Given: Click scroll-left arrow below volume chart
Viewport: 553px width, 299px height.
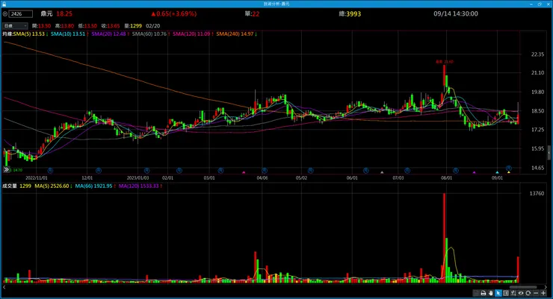Looking at the screenshot, I should click(x=4, y=287).
